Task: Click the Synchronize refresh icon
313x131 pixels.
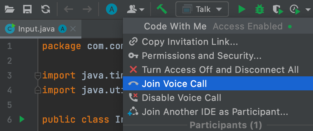Action: point(46,9)
